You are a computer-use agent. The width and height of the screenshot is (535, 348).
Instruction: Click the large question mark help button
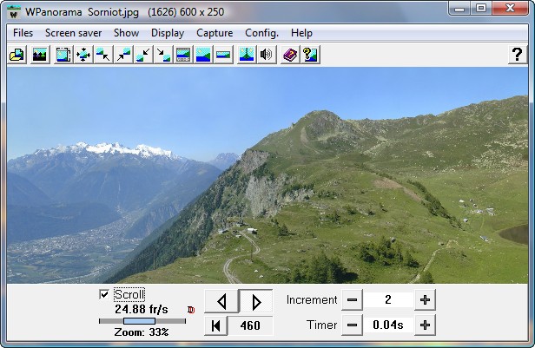point(518,55)
